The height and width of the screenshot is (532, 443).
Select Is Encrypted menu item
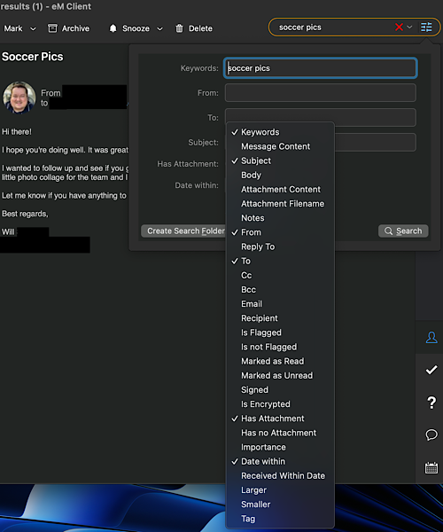pyautogui.click(x=280, y=404)
